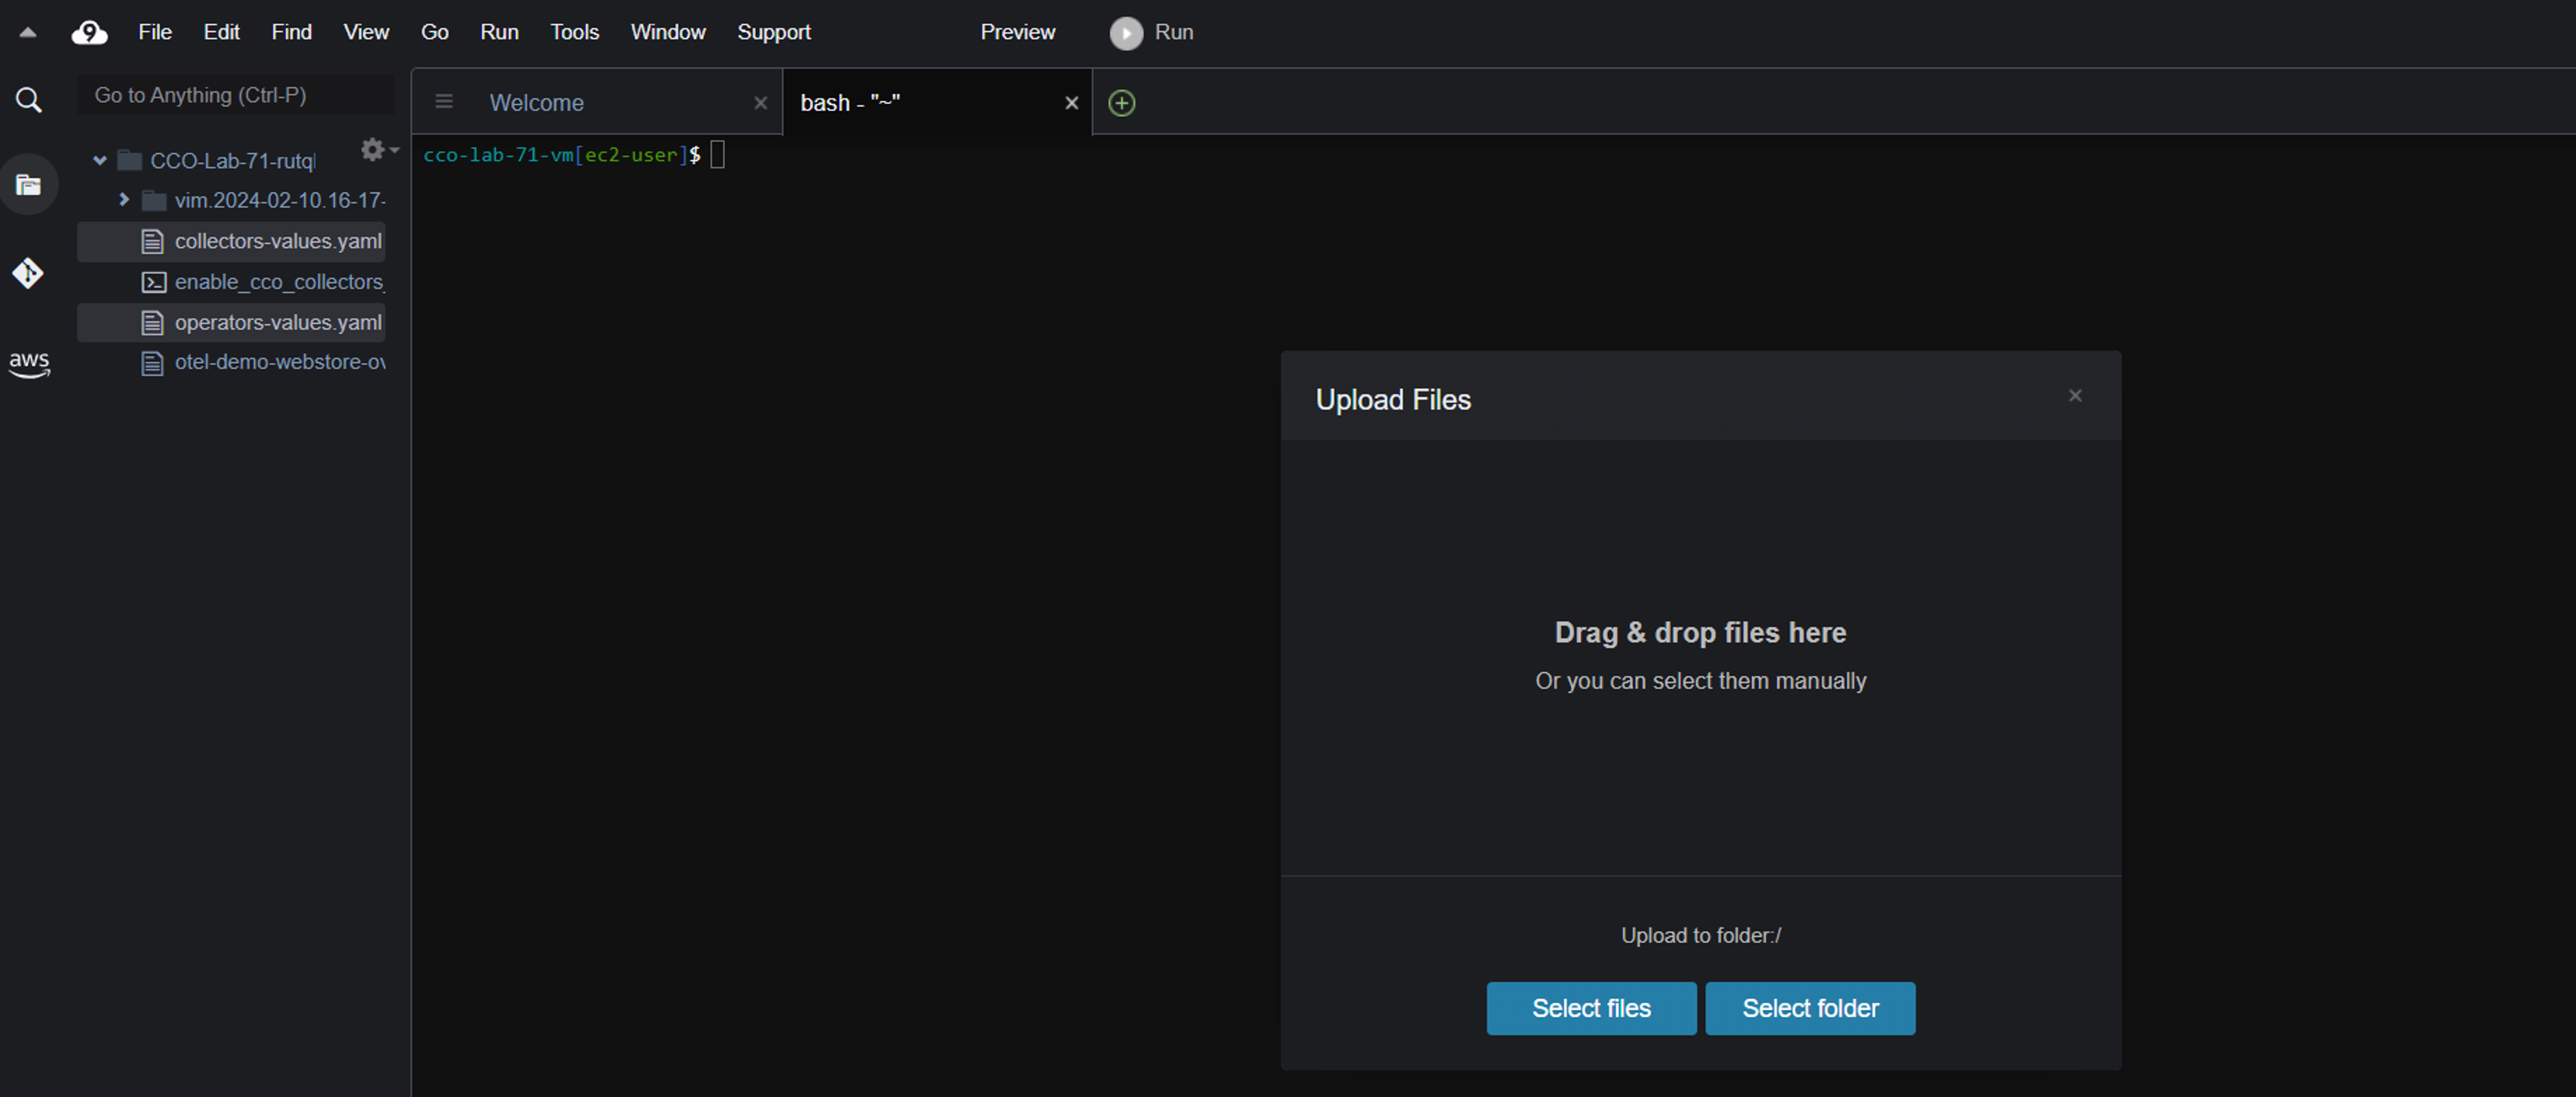The image size is (2576, 1097).
Task: Open the View menu
Action: (x=366, y=32)
